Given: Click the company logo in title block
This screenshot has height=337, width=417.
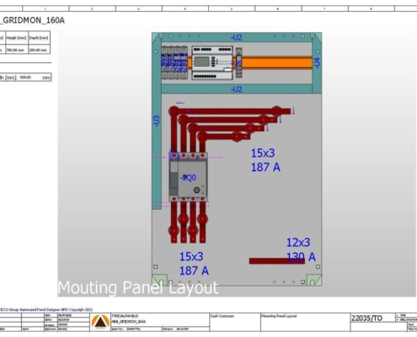Looking at the screenshot, I should [100, 322].
